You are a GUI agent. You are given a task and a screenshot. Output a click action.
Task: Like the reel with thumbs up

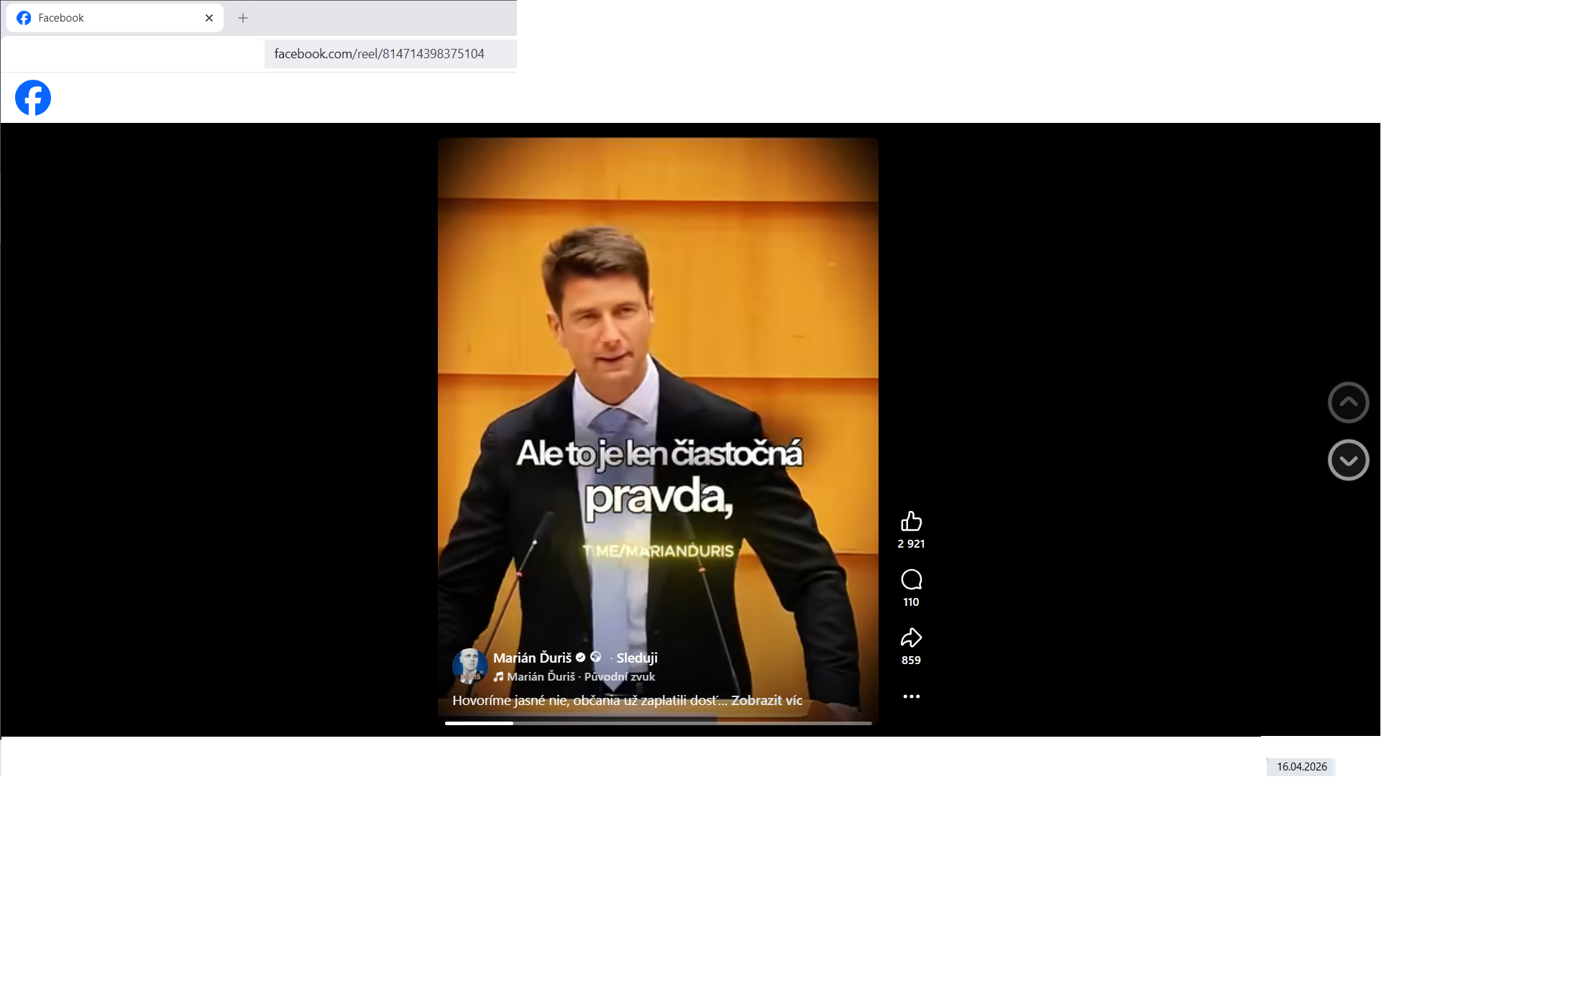[x=911, y=521]
